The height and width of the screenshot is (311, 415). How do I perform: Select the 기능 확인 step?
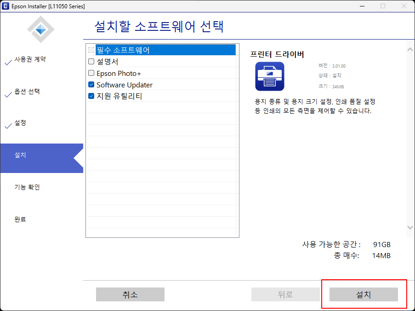[27, 187]
